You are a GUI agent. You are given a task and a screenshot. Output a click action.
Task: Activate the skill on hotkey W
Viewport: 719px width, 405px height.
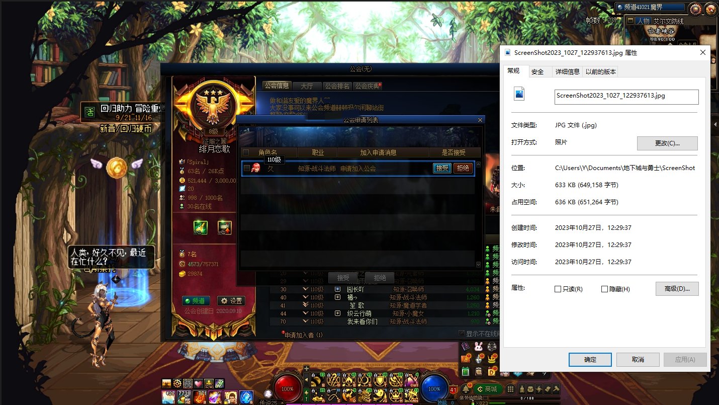[x=334, y=380]
